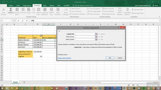Select the 1% bonus amount cell
Image resolution: width=161 pixels, height=90 pixels.
point(37,55)
